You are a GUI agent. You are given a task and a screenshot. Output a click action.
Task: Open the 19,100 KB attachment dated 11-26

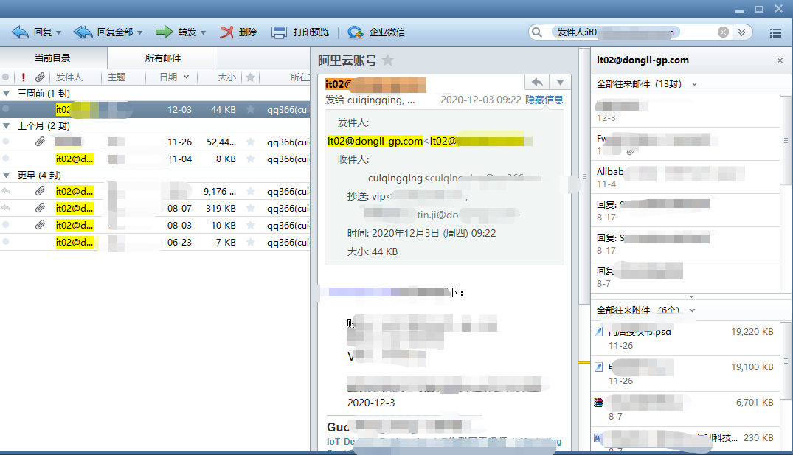coord(686,374)
